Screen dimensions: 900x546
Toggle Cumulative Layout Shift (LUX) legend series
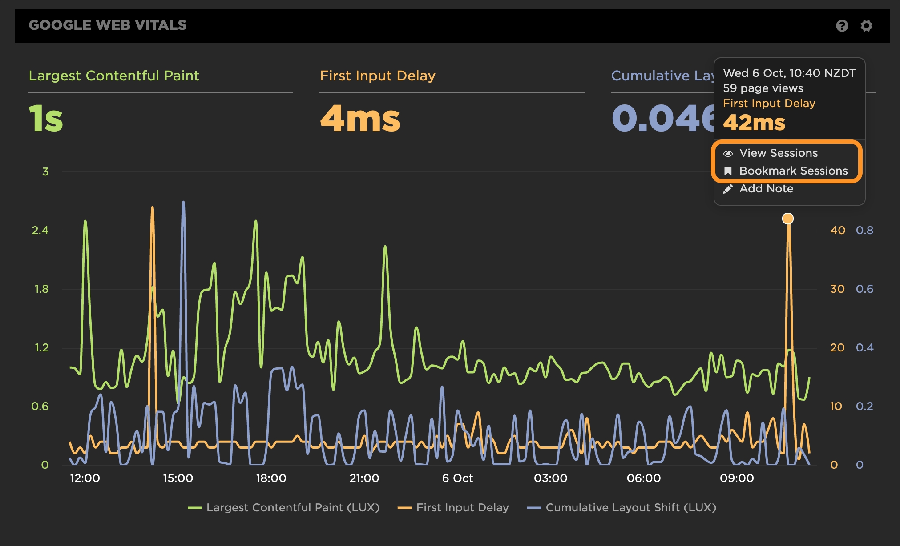tap(630, 507)
